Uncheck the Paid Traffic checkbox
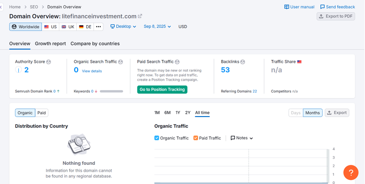365x184 pixels. click(196, 138)
